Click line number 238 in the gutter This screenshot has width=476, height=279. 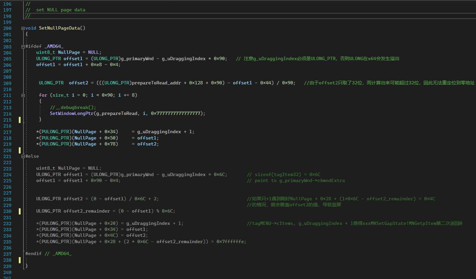point(7,260)
